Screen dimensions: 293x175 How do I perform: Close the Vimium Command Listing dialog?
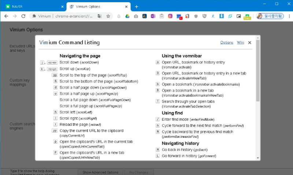(x=250, y=43)
